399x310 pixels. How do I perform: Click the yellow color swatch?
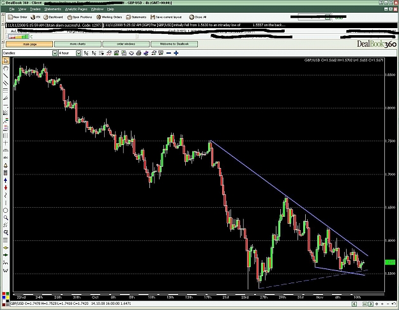8,297
